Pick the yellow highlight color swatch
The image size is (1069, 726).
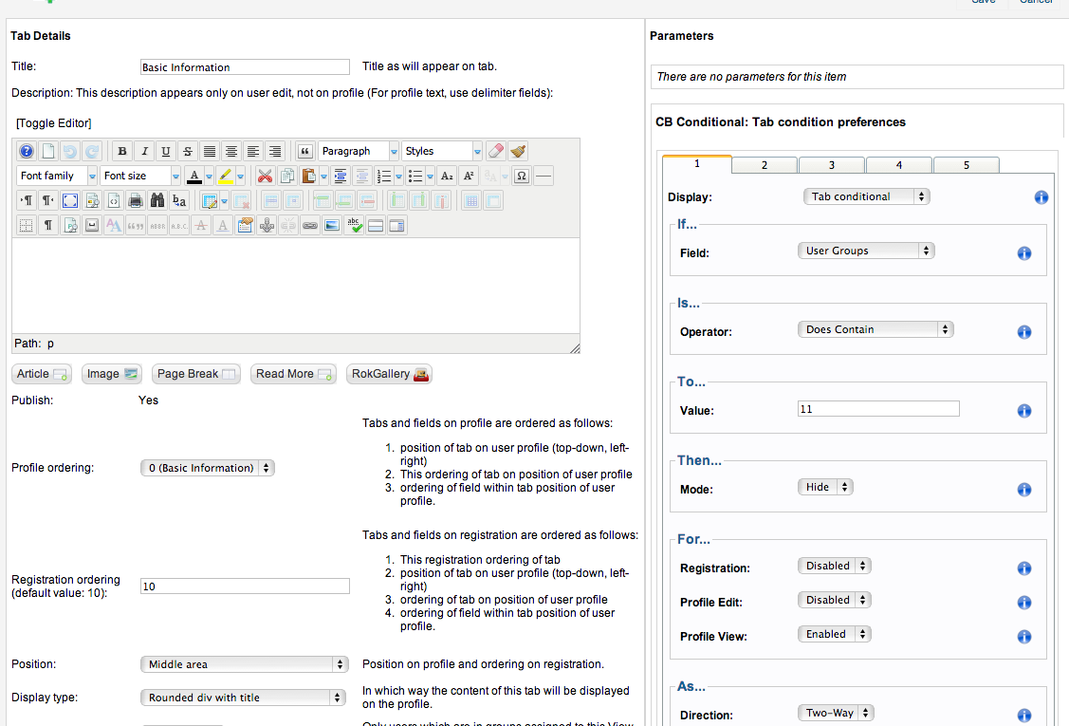[x=226, y=176]
